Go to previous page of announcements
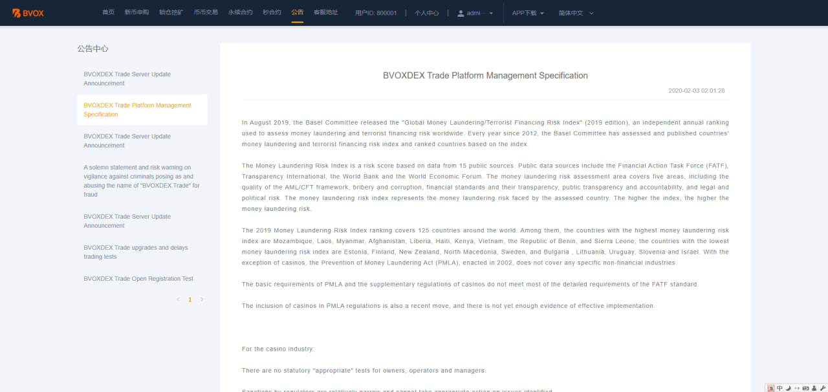This screenshot has width=828, height=392. pos(178,299)
